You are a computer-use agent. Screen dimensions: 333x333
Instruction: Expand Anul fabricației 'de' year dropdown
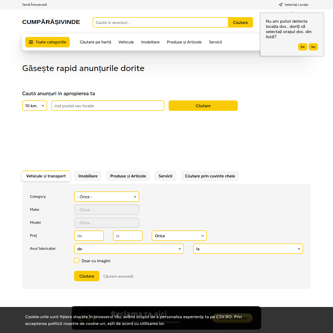129,249
